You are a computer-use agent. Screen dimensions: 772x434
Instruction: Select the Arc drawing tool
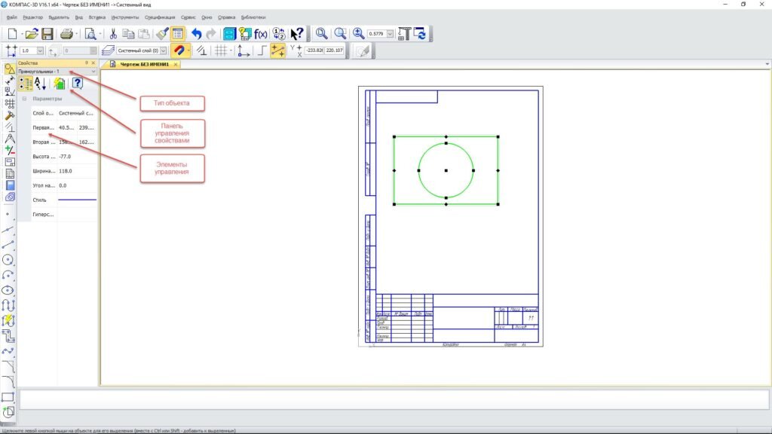click(x=8, y=275)
